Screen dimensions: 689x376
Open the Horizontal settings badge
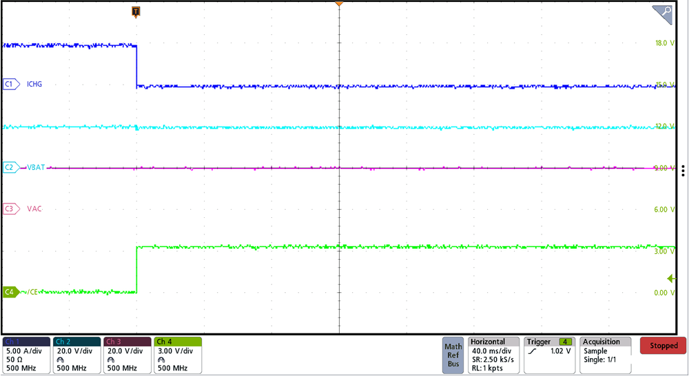tap(493, 355)
